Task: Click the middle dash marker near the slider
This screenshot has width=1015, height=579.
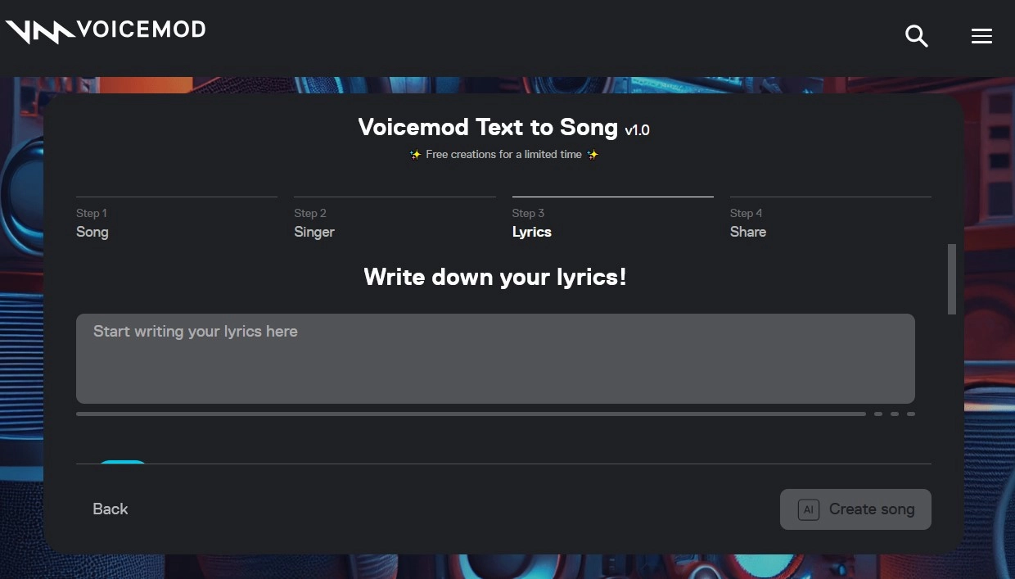Action: click(895, 414)
